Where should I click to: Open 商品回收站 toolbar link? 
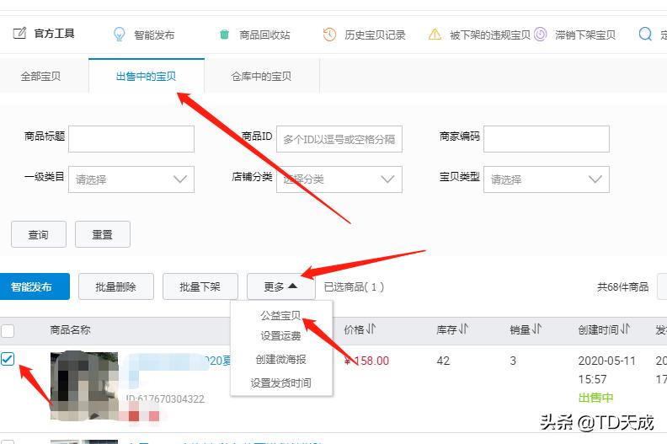tap(264, 35)
